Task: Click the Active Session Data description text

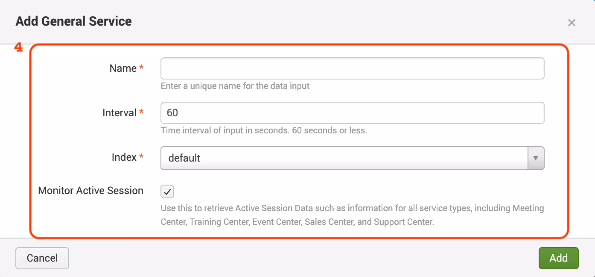Action: (352, 215)
